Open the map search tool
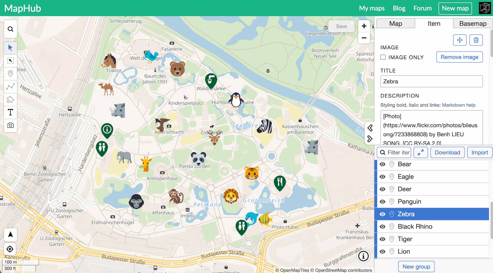This screenshot has width=493, height=273. (11, 29)
